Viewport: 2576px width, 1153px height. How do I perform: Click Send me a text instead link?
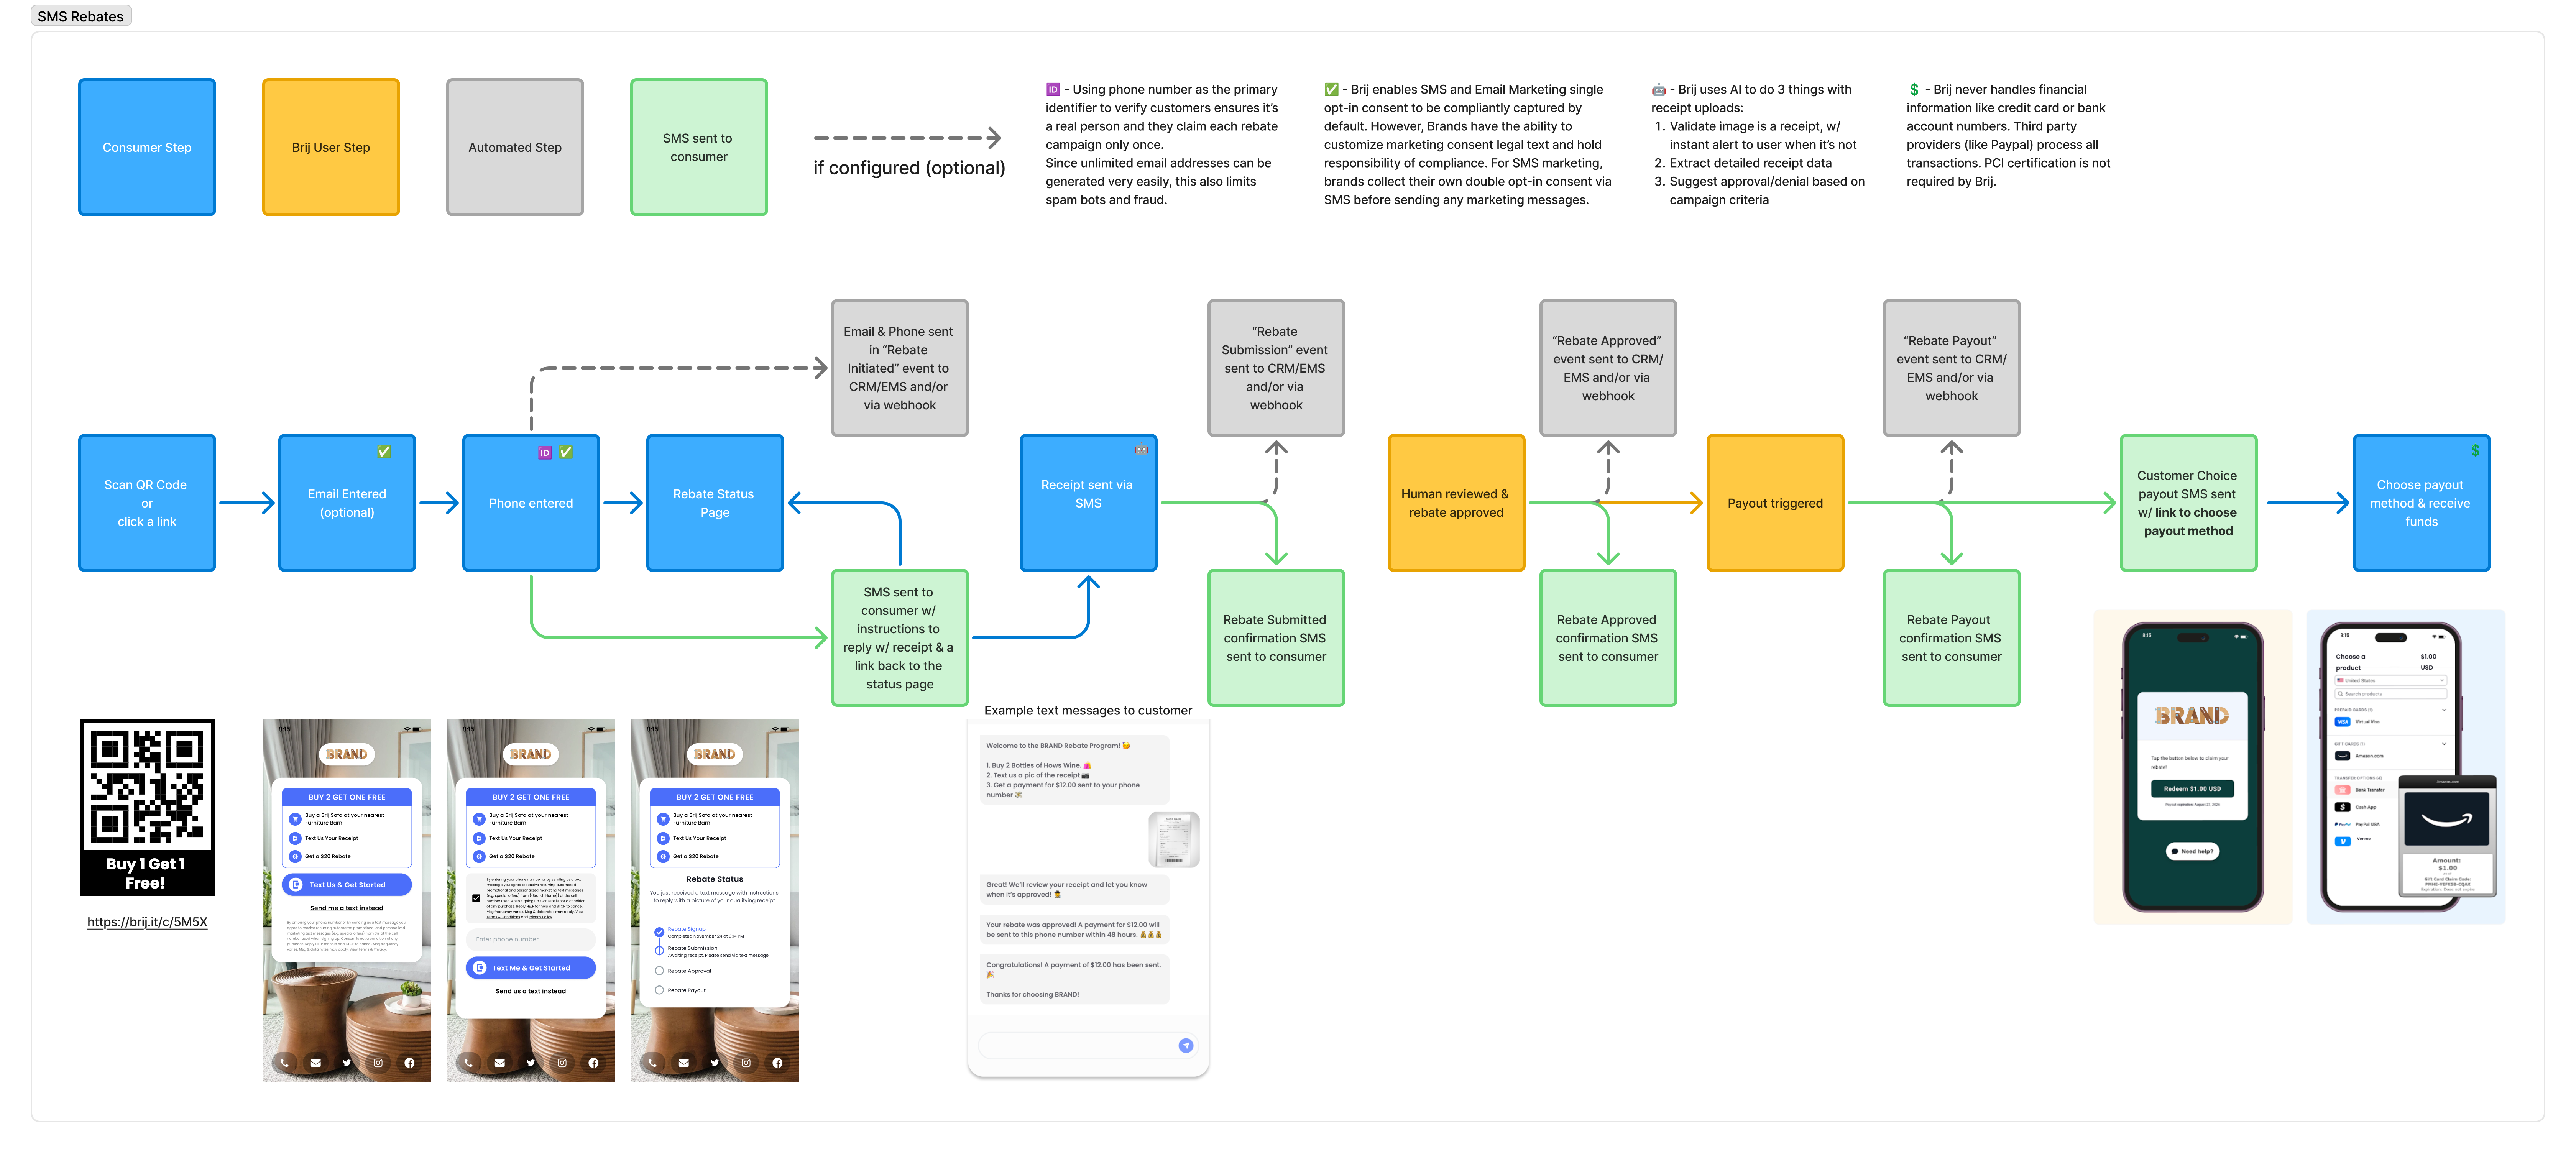[347, 908]
